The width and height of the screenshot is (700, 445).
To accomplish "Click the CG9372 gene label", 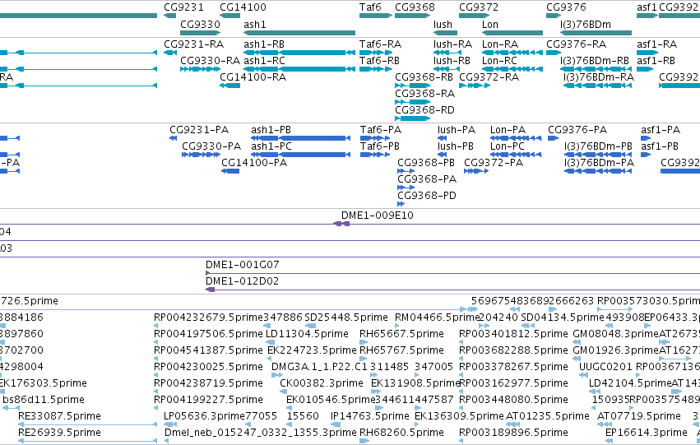I will [x=479, y=7].
